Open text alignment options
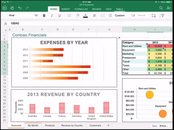 pyautogui.click(x=95, y=16)
